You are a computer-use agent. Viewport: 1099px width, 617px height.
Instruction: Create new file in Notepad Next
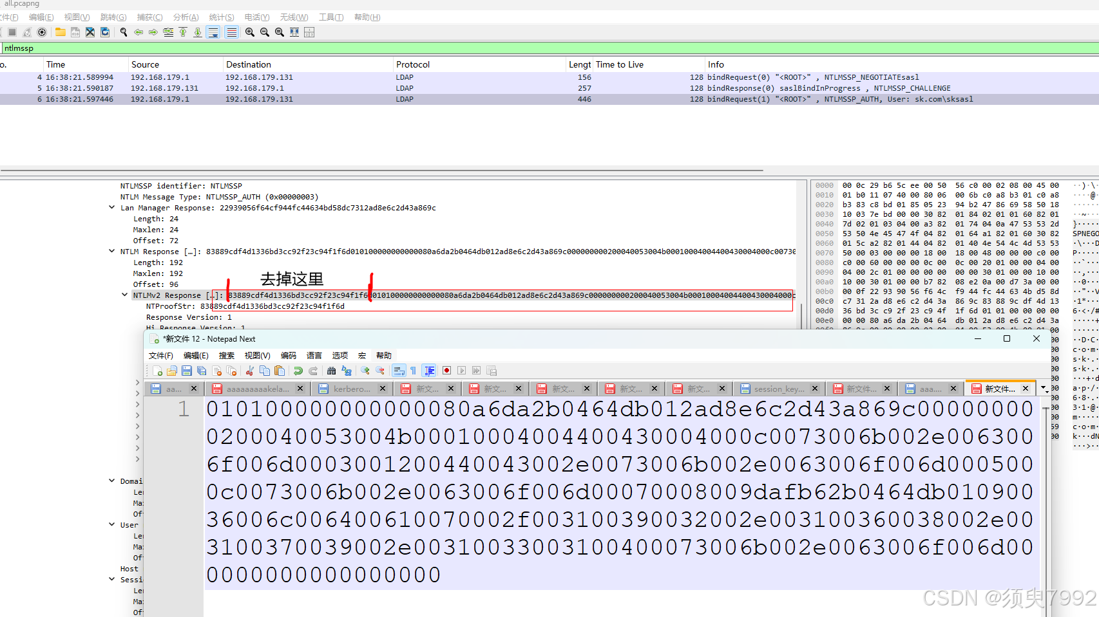point(157,371)
